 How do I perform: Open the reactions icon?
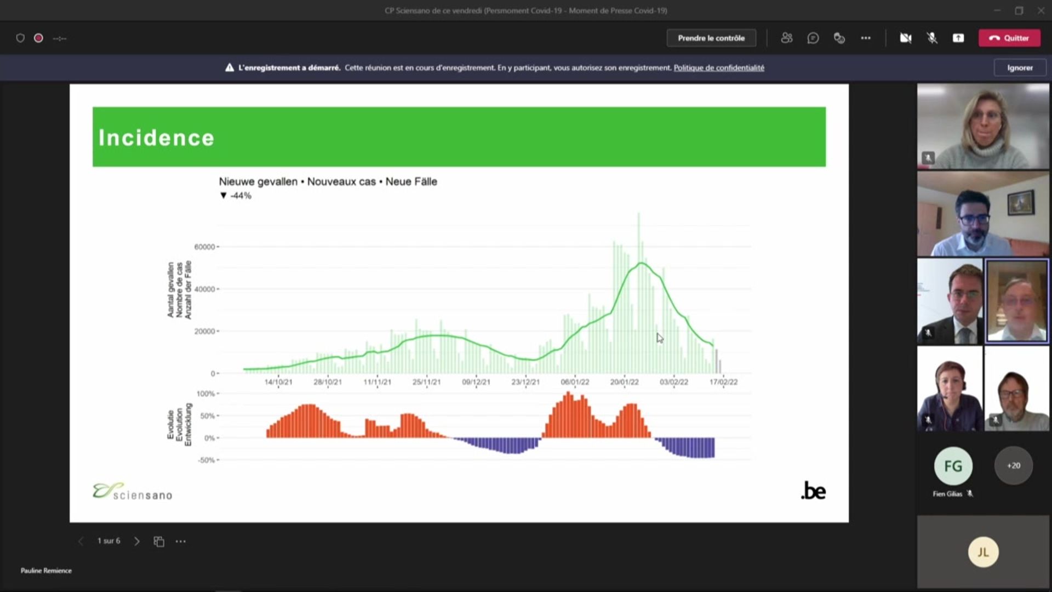point(839,38)
